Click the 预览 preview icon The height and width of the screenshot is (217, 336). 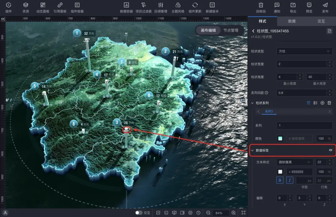coord(309,5)
